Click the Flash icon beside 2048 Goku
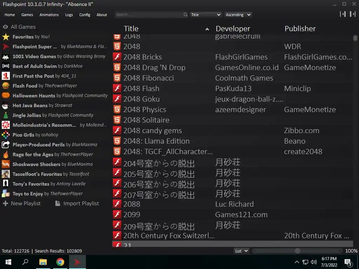The height and width of the screenshot is (269, 359). pyautogui.click(x=117, y=99)
